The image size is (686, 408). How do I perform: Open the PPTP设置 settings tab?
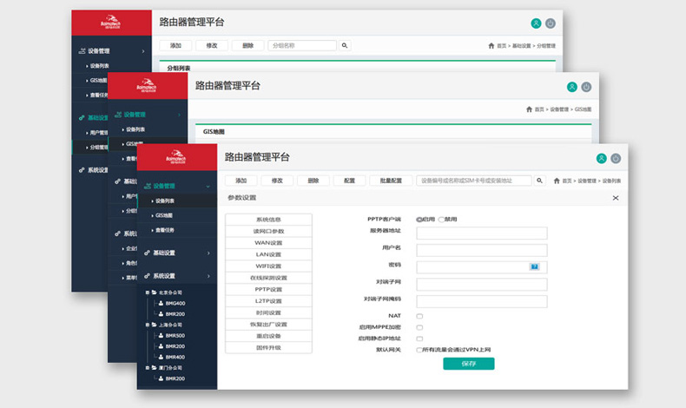[x=268, y=289]
